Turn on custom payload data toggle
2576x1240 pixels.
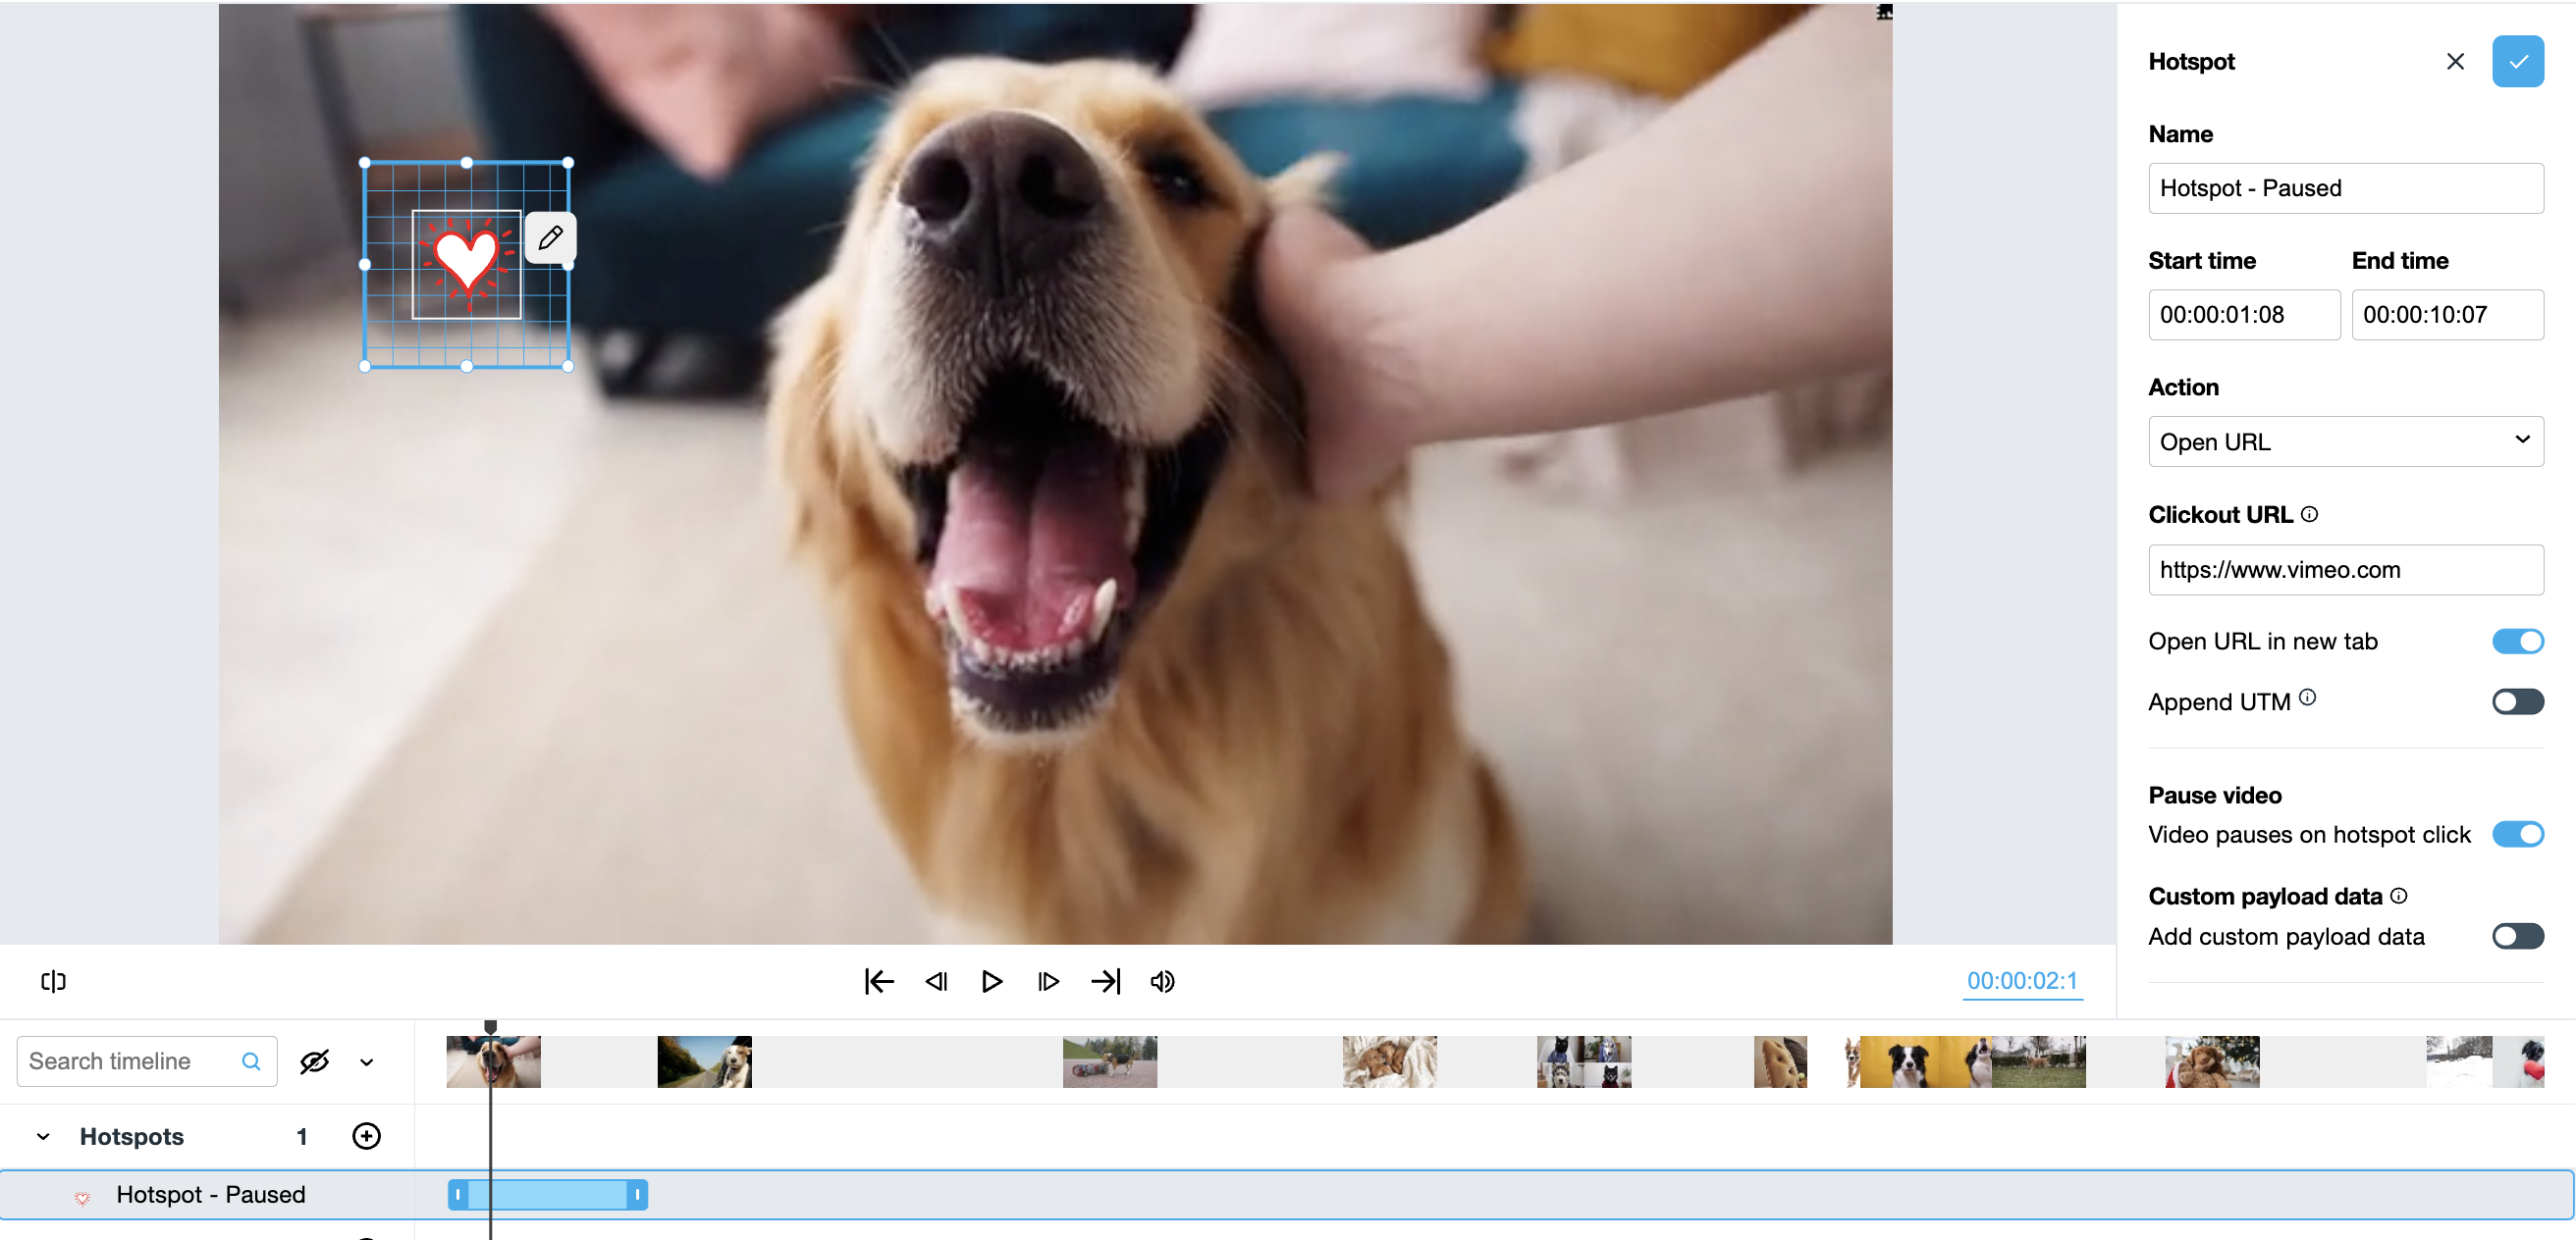pyautogui.click(x=2517, y=936)
